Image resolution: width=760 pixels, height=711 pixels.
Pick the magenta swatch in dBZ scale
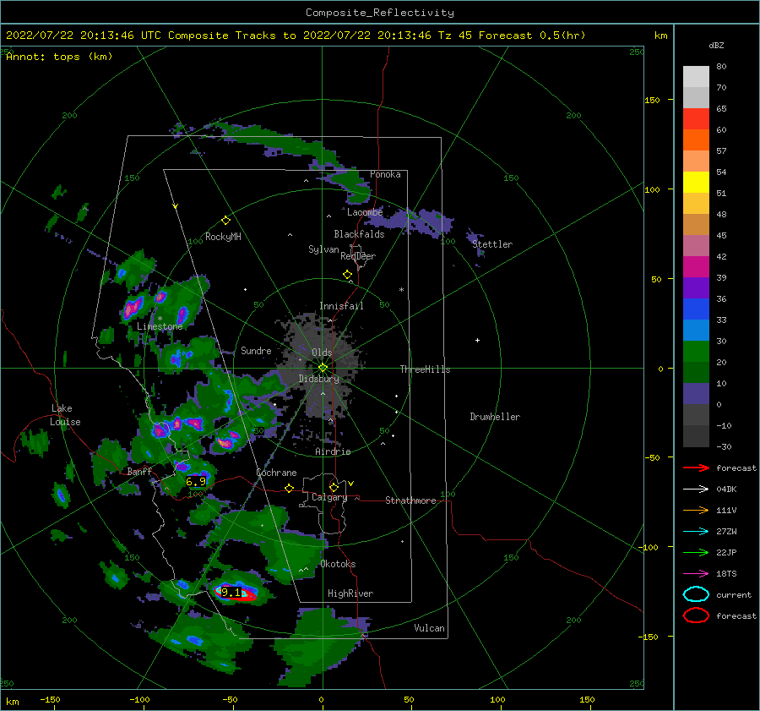[696, 267]
